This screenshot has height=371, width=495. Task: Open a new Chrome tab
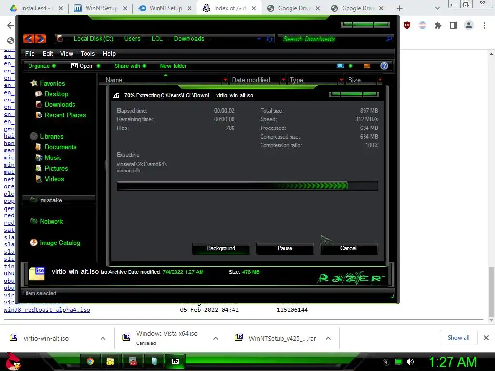click(x=400, y=8)
